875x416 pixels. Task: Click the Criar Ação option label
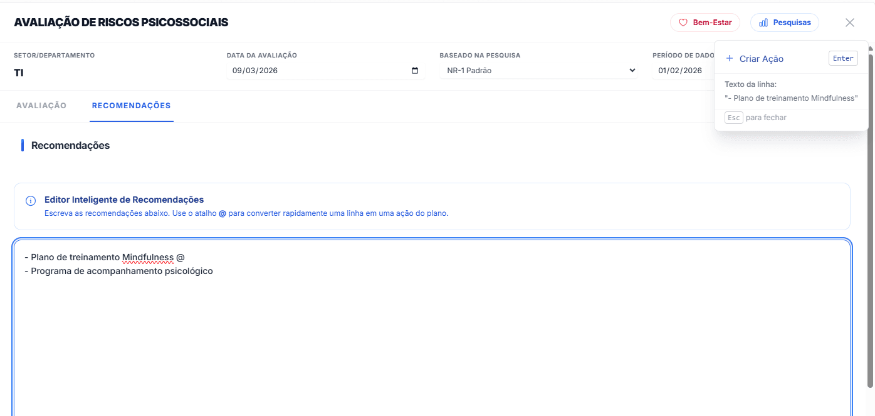click(761, 59)
